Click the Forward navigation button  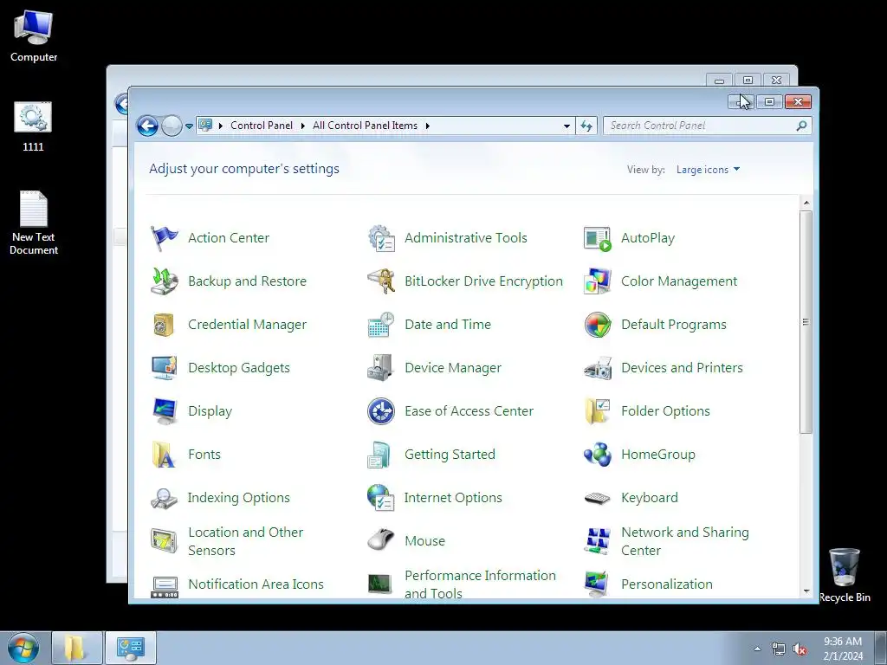pos(172,126)
